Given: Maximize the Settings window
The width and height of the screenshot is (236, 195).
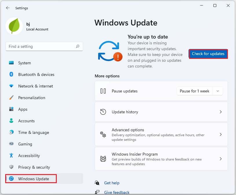Looking at the screenshot, I should pos(215,6).
